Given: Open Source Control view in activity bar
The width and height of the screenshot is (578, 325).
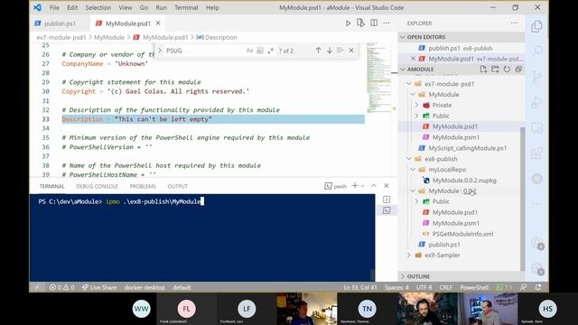Looking at the screenshot, I should click(536, 76).
